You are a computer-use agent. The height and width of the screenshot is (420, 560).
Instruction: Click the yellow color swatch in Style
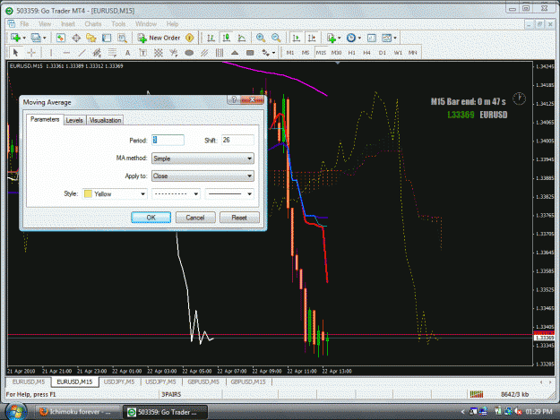click(88, 193)
